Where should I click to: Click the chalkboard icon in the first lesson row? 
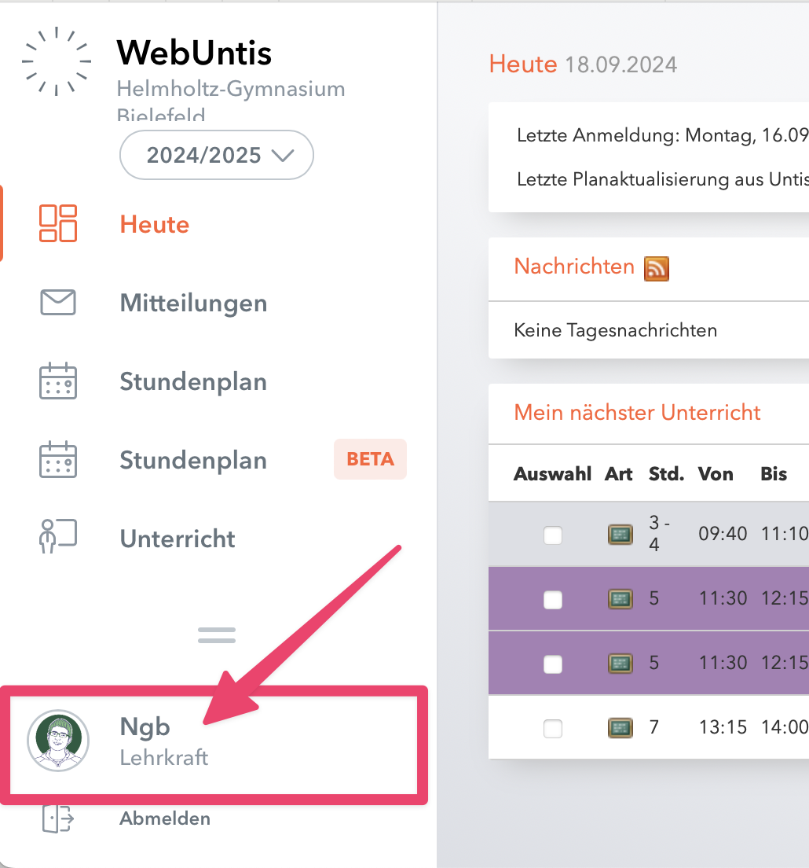pyautogui.click(x=620, y=533)
